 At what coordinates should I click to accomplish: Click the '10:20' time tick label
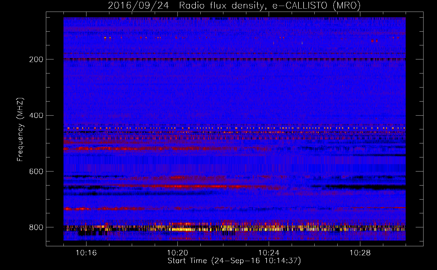[177, 253]
